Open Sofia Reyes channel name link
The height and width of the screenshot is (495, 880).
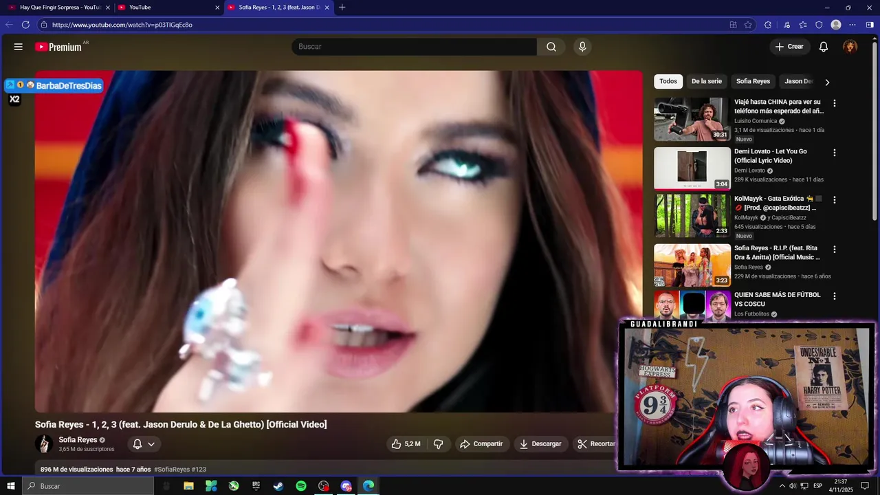(78, 440)
